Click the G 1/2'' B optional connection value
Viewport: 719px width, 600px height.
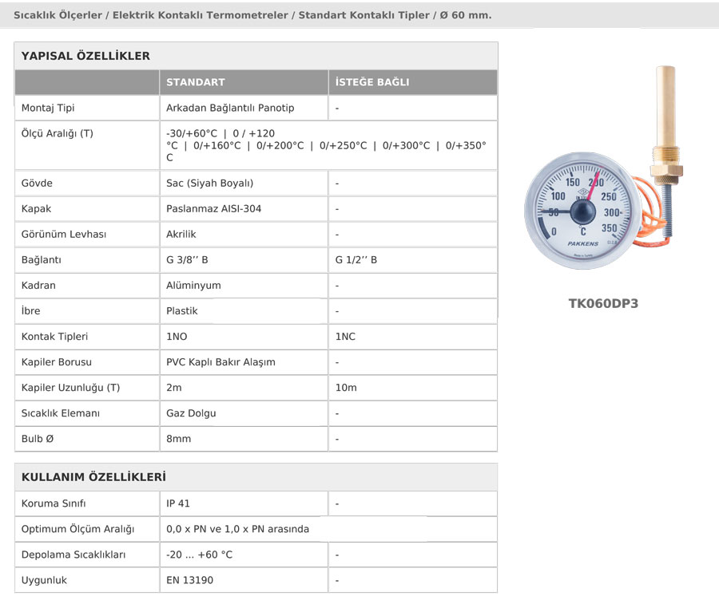356,260
